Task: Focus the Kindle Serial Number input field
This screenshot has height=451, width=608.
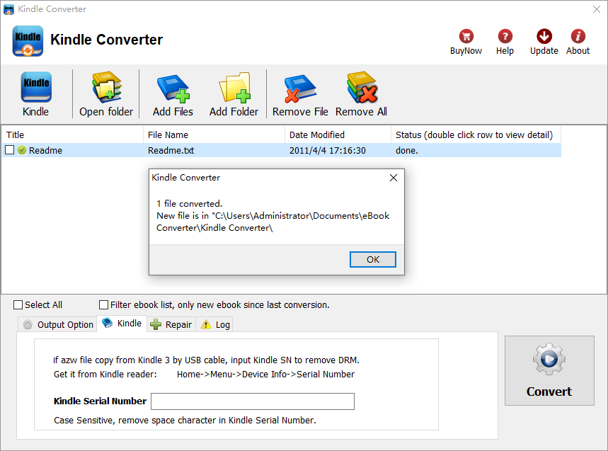Action: (x=253, y=401)
